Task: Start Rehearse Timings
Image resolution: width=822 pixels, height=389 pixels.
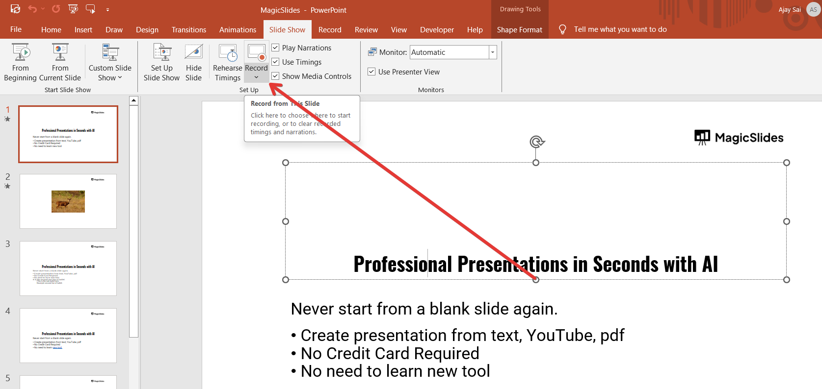Action: (x=228, y=62)
